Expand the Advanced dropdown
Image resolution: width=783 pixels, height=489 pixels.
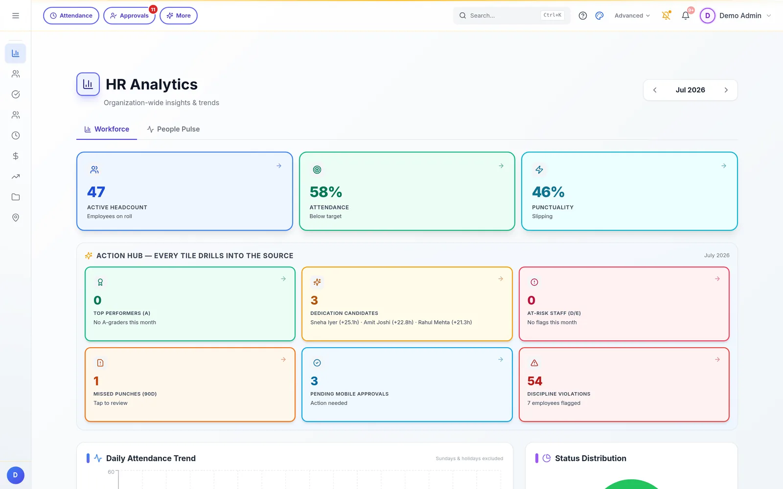tap(632, 16)
